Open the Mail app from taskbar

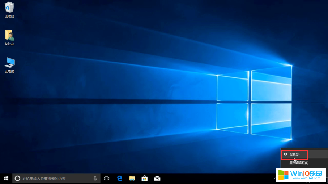157,178
